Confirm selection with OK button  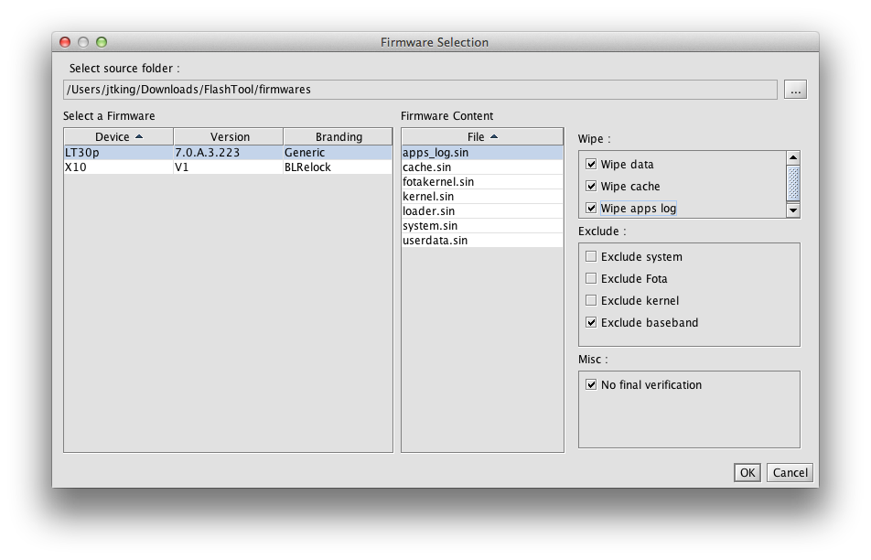click(x=747, y=473)
